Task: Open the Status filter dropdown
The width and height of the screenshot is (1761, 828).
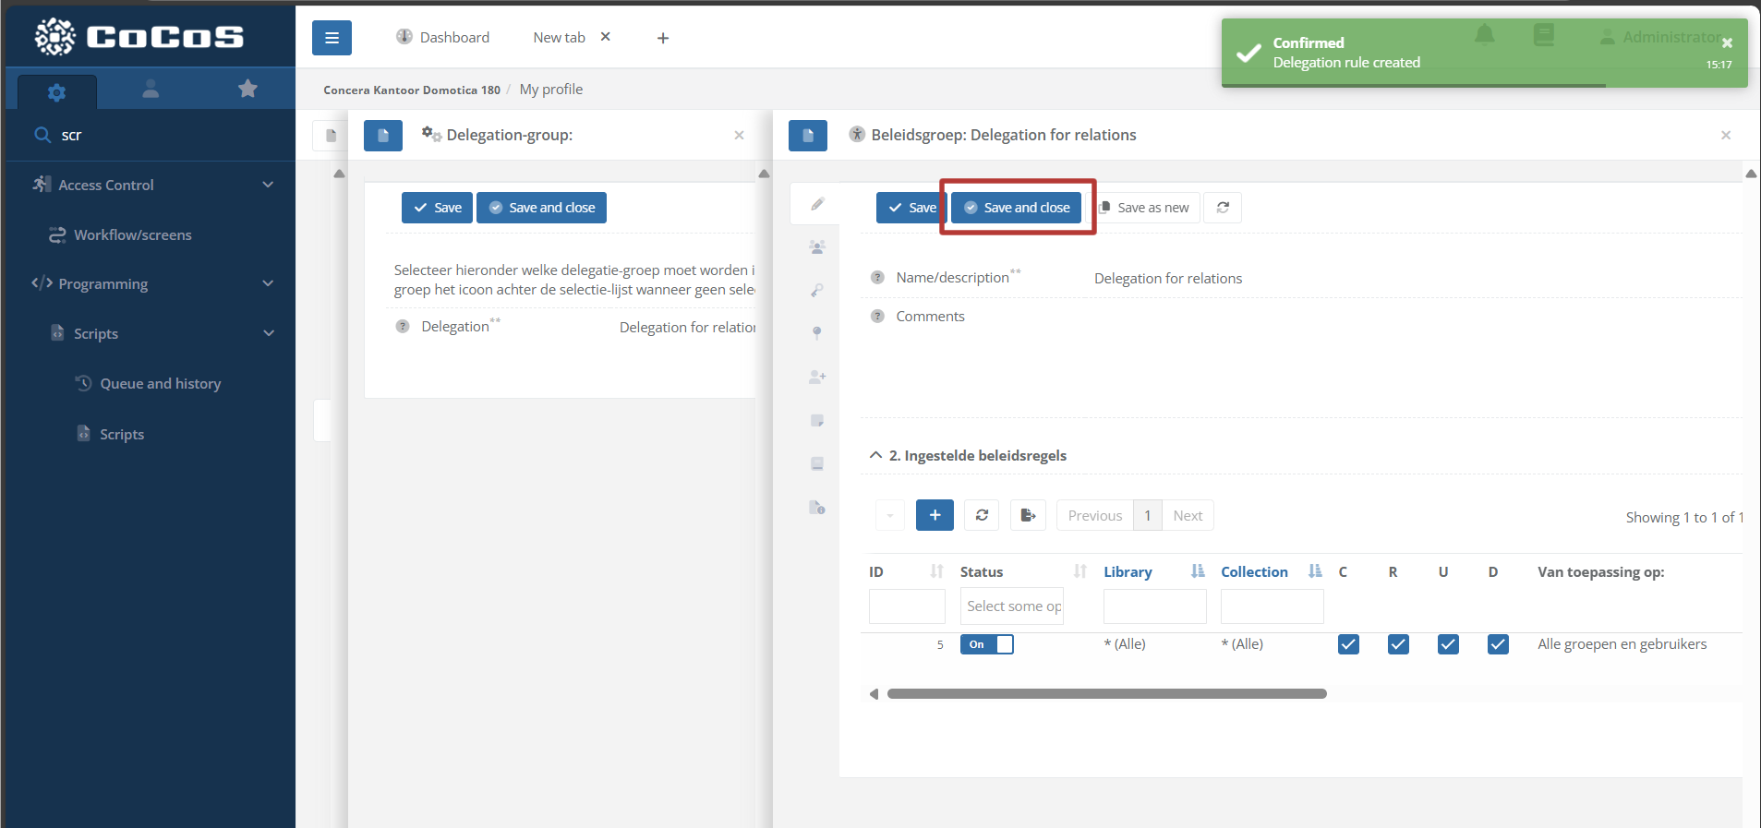Action: coord(1013,606)
